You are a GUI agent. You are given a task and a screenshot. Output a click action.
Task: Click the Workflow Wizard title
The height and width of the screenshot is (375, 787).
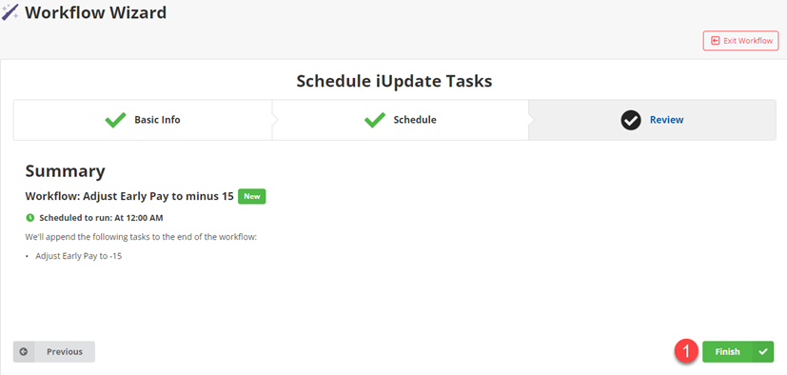coord(96,11)
